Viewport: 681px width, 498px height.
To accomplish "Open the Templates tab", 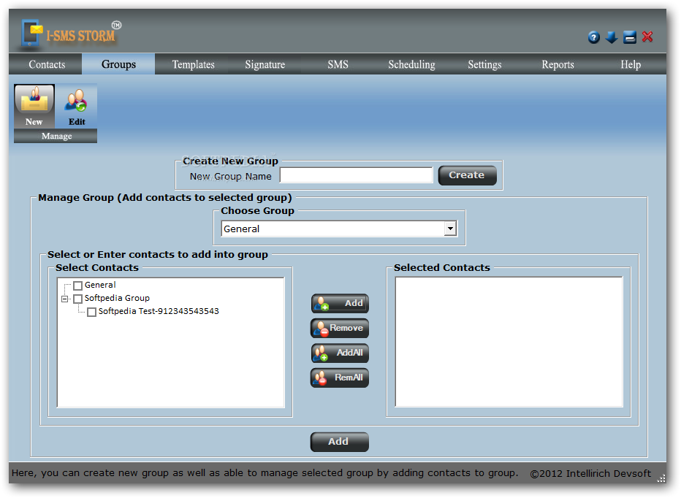I will [x=194, y=64].
